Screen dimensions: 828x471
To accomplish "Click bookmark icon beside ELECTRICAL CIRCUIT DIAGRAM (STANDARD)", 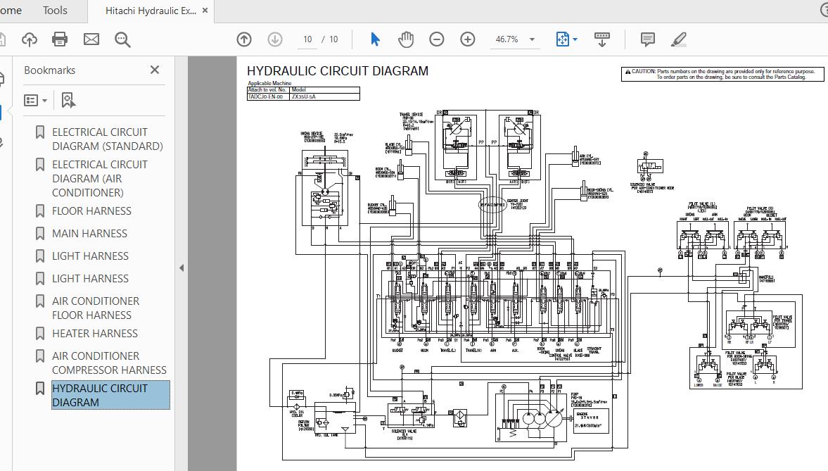I will (x=39, y=132).
